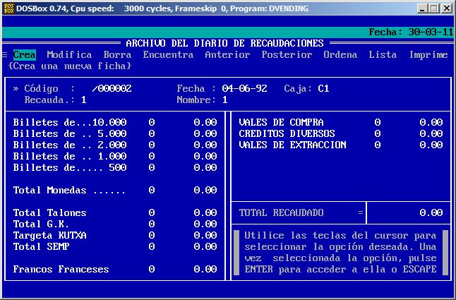Minimize the DOSBox window

pyautogui.click(x=421, y=8)
